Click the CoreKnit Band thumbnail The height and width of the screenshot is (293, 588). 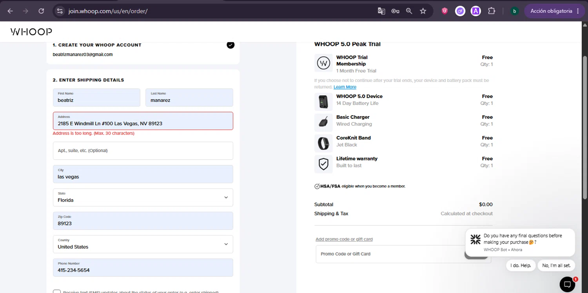(x=323, y=144)
